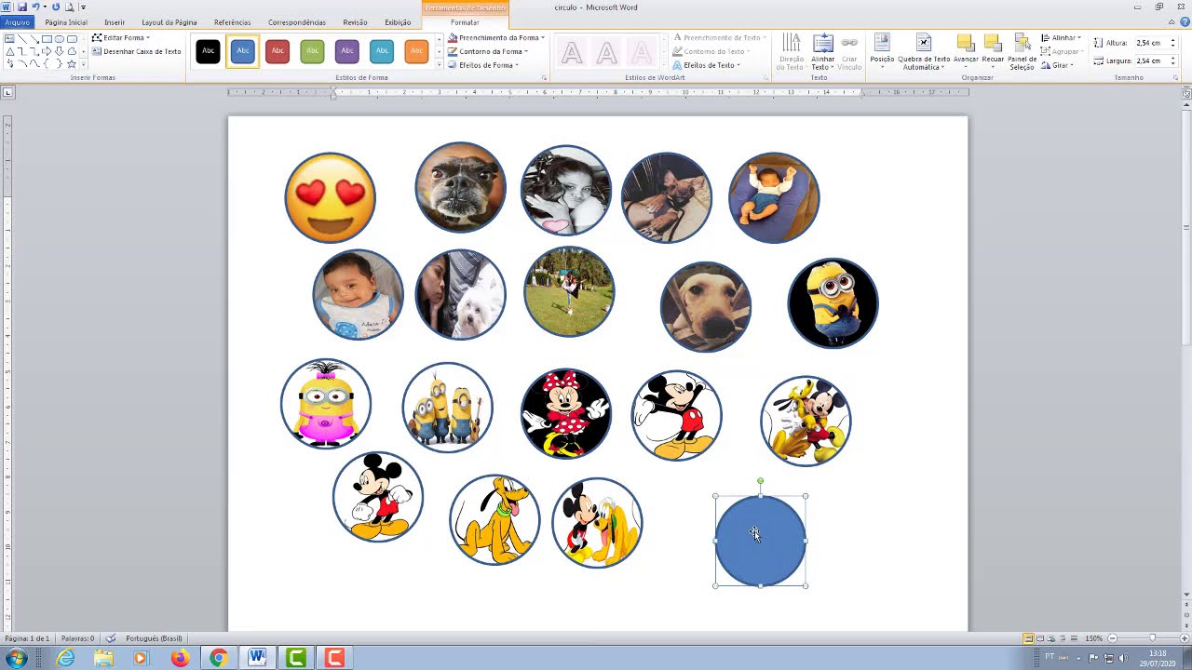Apply the orange Abc shape style
The height and width of the screenshot is (670, 1192).
416,51
